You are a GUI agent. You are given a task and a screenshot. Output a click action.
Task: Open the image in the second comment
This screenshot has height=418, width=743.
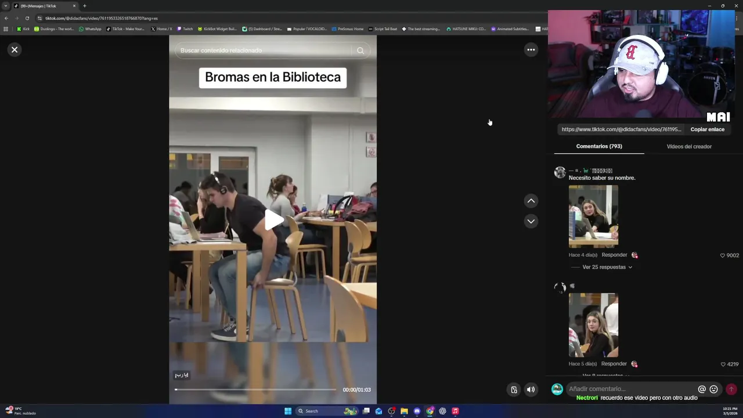click(593, 325)
